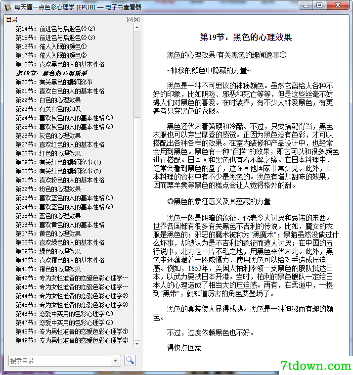Jump to 第40节：喜欢橙色的人的基本性格

tap(60, 260)
